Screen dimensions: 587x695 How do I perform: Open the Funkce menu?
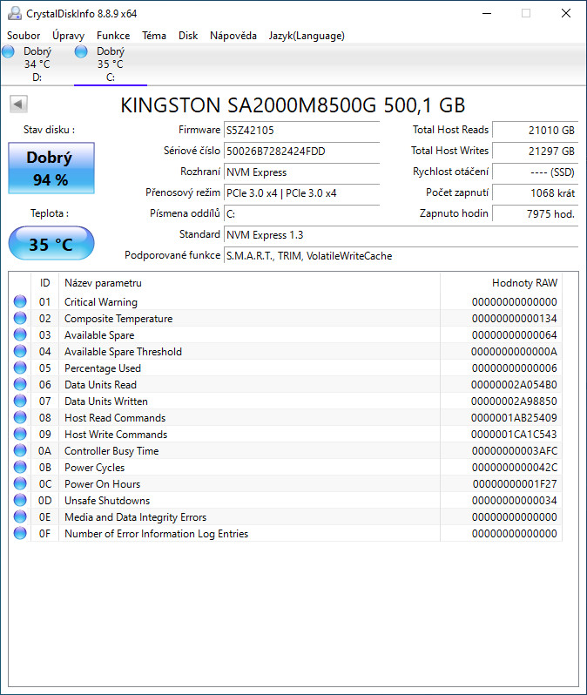coord(113,36)
